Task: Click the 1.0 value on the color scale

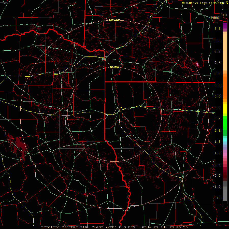Action: 218,153
